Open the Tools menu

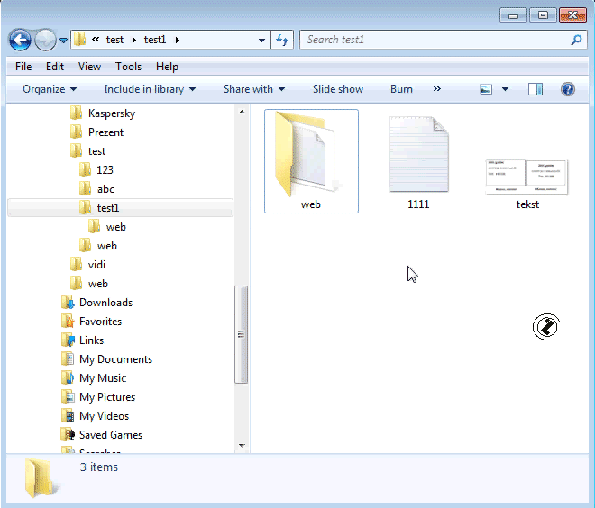(128, 67)
